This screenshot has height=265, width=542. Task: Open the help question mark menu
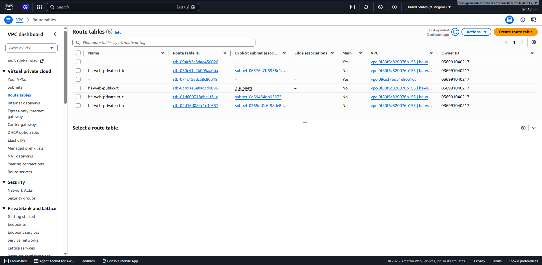coord(380,7)
